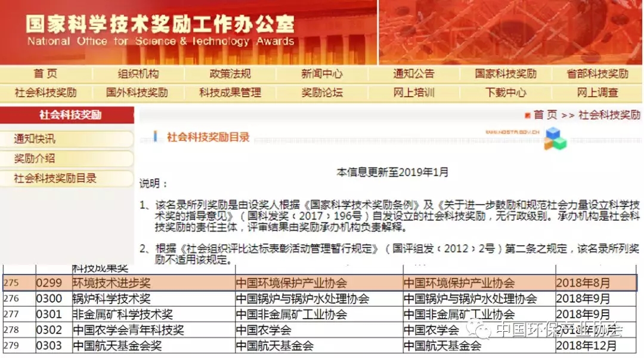The width and height of the screenshot is (644, 358).
Task: Open 科技成果管理 menu item
Action: (x=230, y=92)
